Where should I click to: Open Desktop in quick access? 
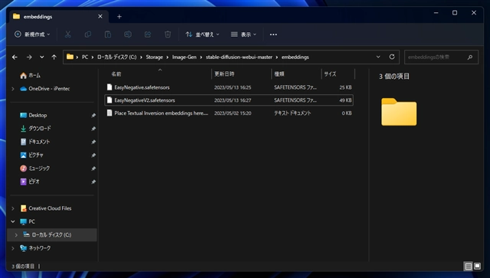click(x=33, y=116)
